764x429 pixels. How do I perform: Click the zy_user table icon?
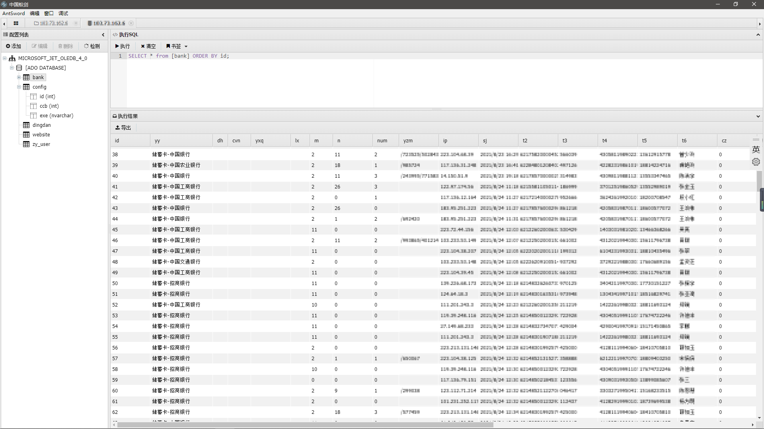pyautogui.click(x=26, y=144)
